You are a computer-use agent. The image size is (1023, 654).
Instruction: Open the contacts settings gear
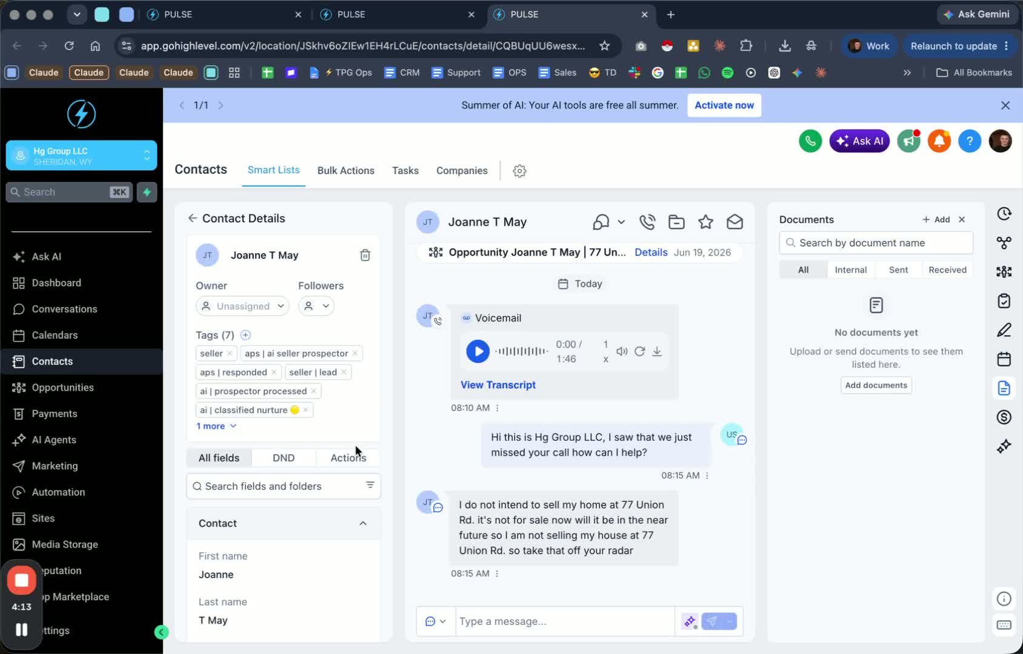pos(519,171)
